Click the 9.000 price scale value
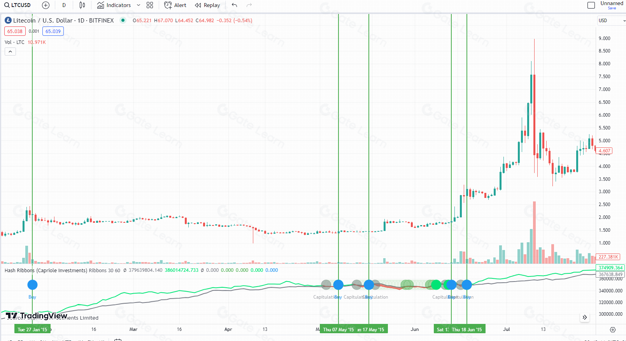Viewport: 626px width, 341px height. coord(604,38)
